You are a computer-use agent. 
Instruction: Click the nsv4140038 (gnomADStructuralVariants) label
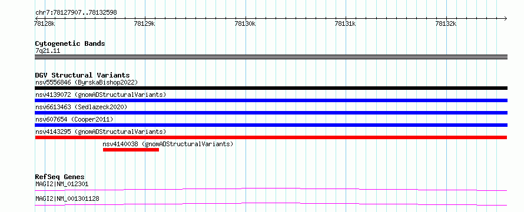(x=168, y=144)
